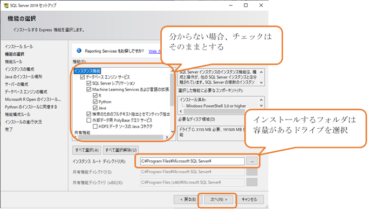369x211 pixels.
Task: Uncheck the Java checkbox
Action: (x=95, y=108)
